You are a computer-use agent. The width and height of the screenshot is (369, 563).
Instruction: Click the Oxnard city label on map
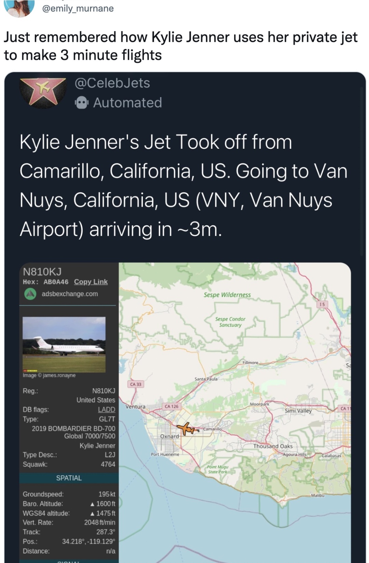[x=169, y=436]
